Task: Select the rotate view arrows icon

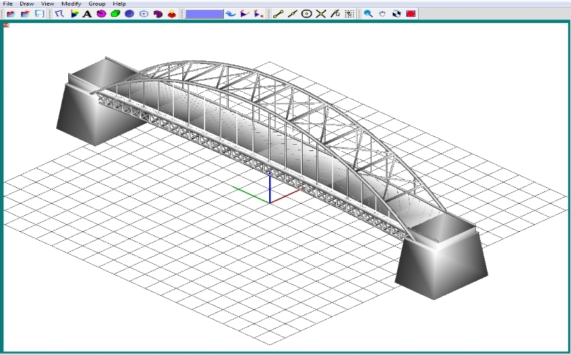Action: tap(396, 14)
